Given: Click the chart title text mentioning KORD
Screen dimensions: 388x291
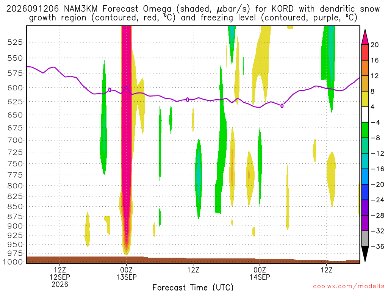Looking at the screenshot, I should [193, 13].
